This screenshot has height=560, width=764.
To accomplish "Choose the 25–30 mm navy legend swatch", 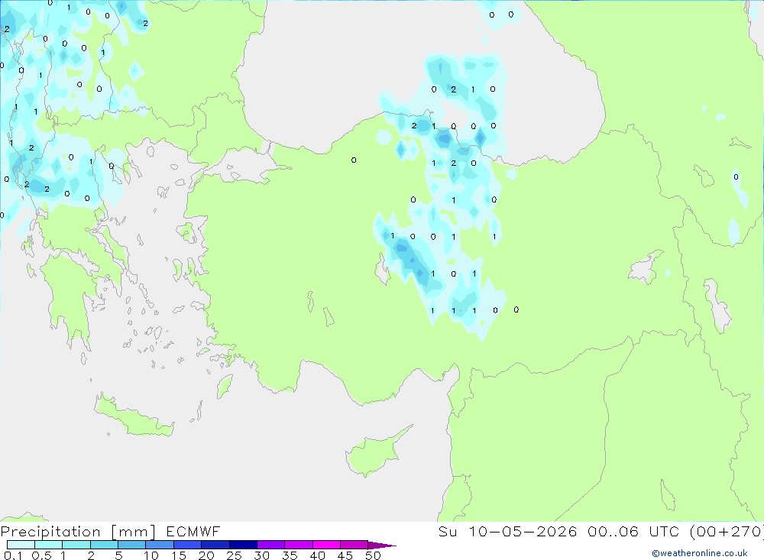I will click(243, 545).
